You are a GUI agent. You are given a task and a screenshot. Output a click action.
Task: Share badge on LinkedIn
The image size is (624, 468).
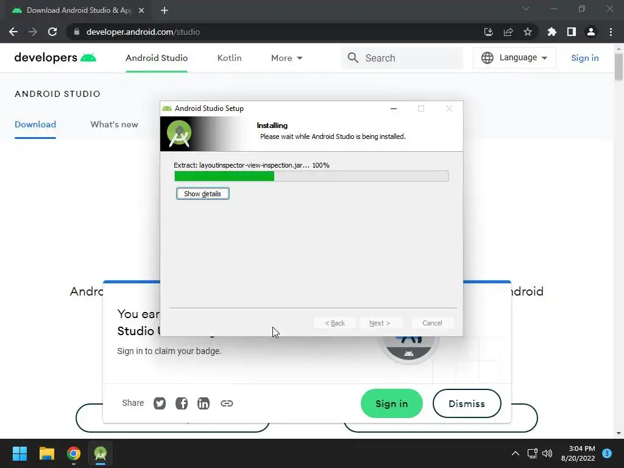pyautogui.click(x=204, y=403)
